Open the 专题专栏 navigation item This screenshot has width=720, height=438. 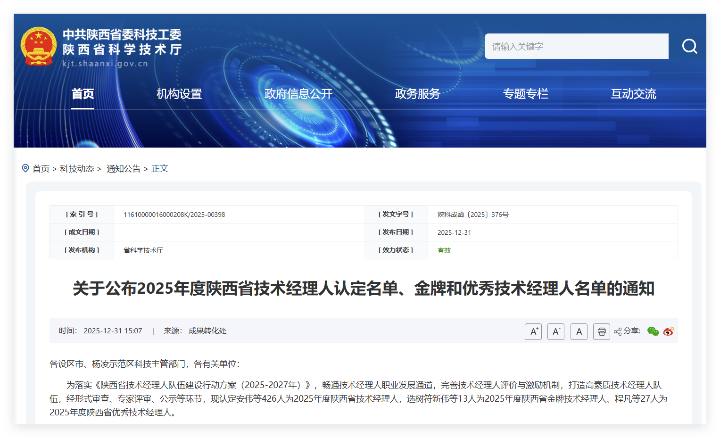click(525, 94)
